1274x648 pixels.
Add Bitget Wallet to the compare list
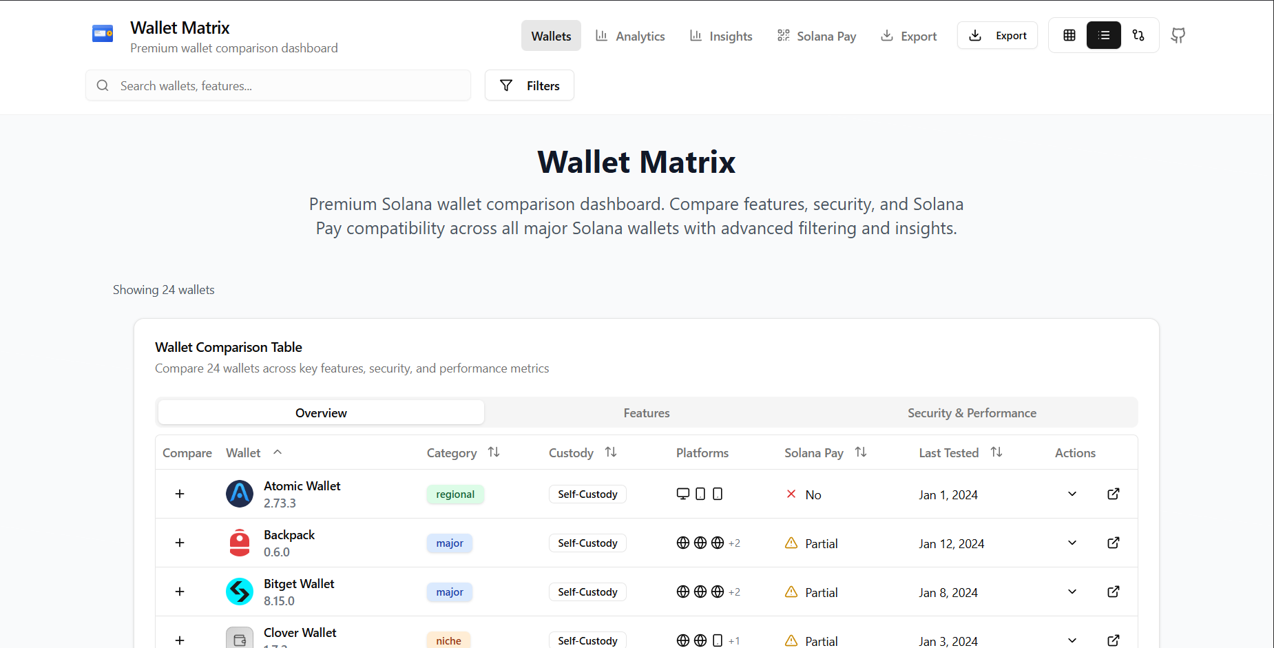(x=179, y=592)
